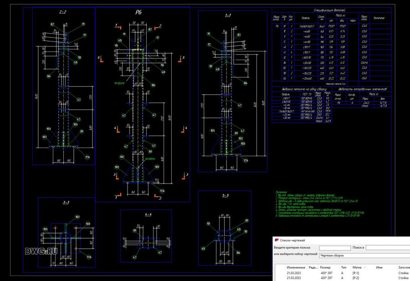The image size is (410, 281).
Task: Click the section view label 3-3
Action: [66, 202]
